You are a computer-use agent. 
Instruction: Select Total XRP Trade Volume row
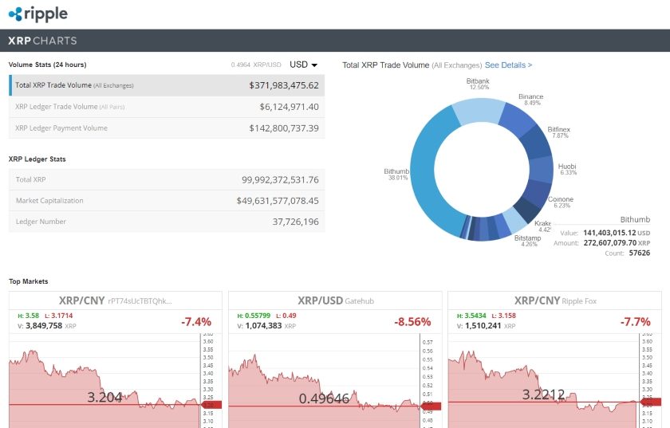[167, 85]
